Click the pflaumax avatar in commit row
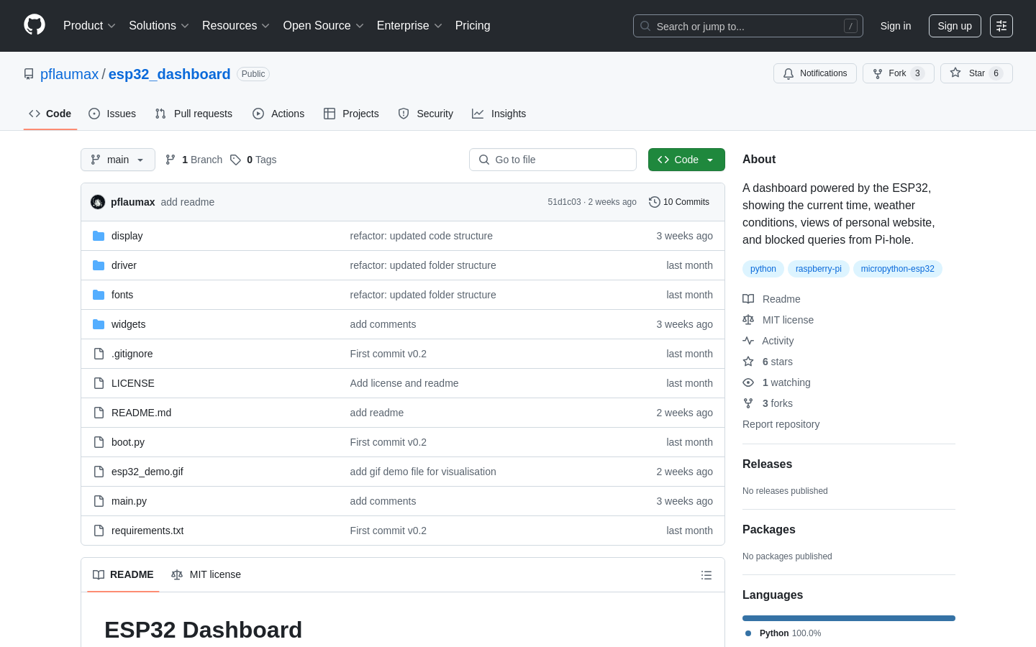The width and height of the screenshot is (1036, 647). click(98, 202)
